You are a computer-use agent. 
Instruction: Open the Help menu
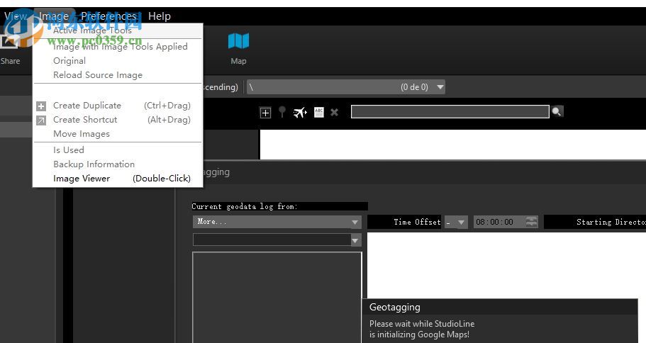coord(160,16)
